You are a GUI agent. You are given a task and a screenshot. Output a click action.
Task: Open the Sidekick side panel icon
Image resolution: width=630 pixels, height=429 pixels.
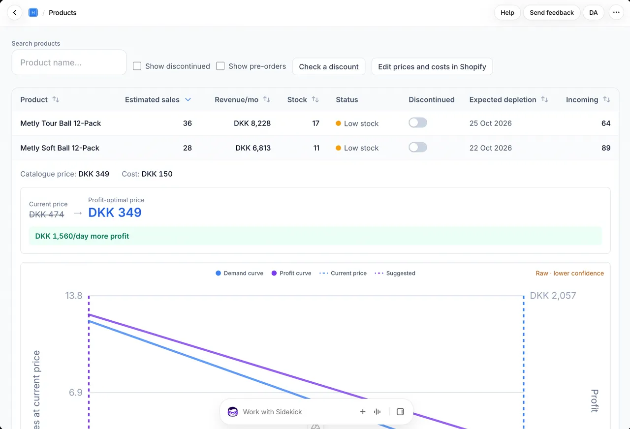tap(400, 412)
